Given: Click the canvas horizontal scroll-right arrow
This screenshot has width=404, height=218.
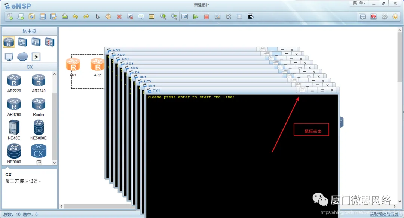Looking at the screenshot, I should coord(395,206).
